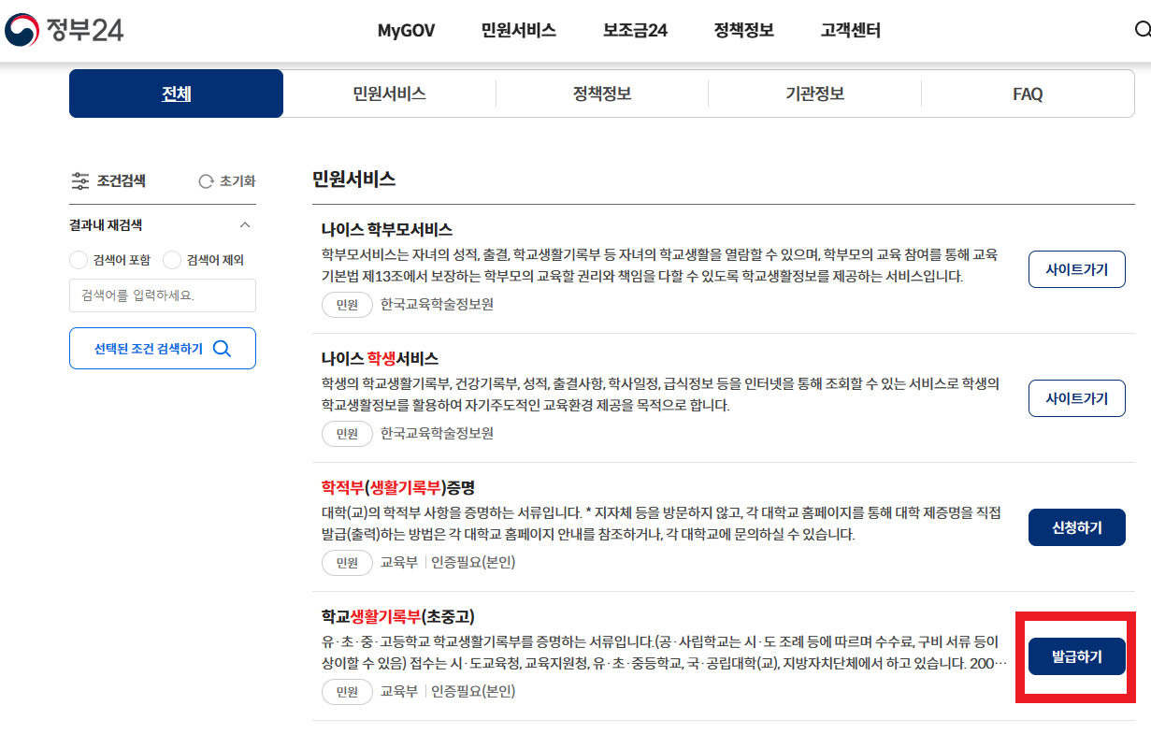
Task: Click 한국교육학술정보원 under 나이스 학생서비스
Action: [x=437, y=433]
